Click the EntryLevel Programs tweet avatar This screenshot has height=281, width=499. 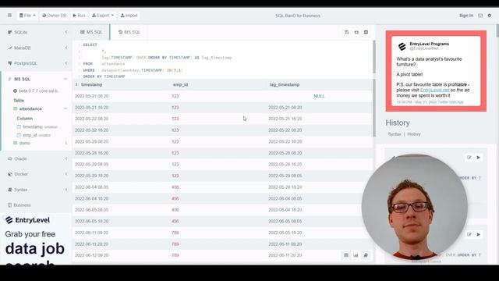pyautogui.click(x=402, y=47)
